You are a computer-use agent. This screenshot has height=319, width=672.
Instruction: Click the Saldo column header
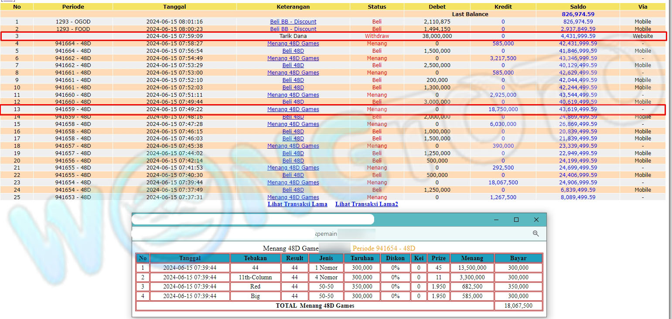(578, 7)
